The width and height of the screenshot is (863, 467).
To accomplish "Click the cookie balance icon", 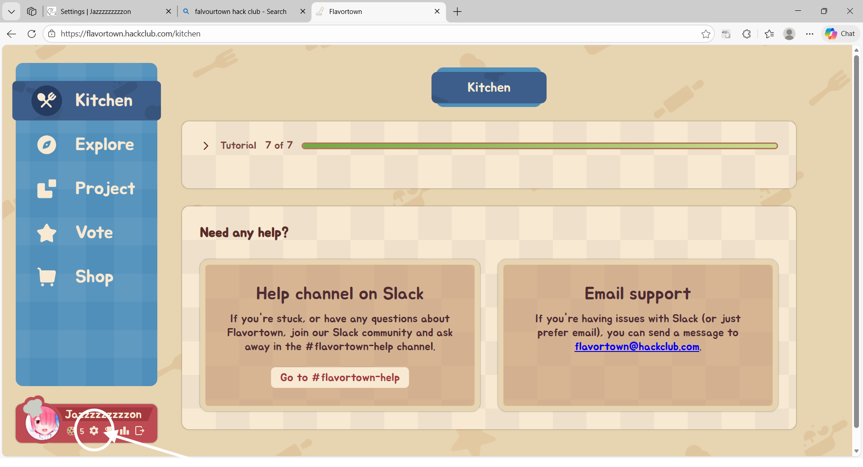I will 71,431.
